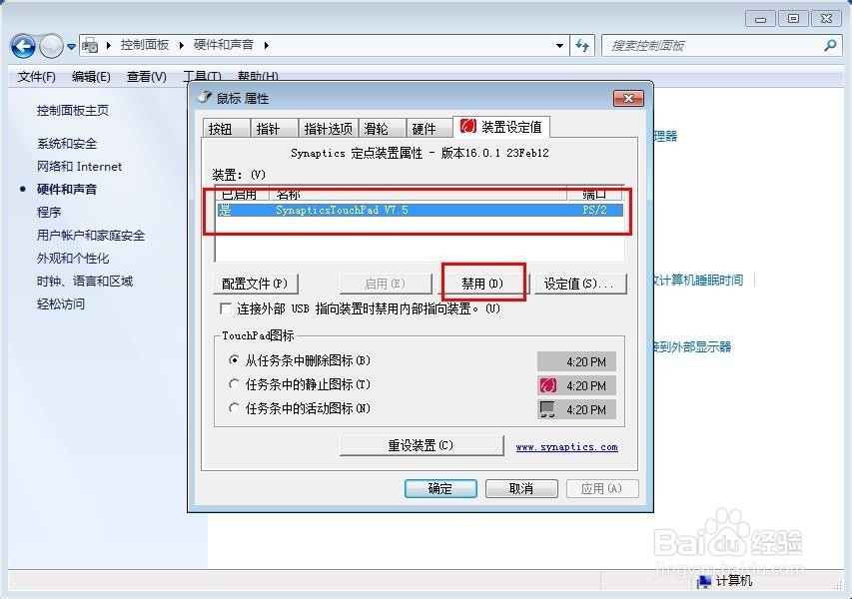The height and width of the screenshot is (599, 852).
Task: Select 控制面板 in the breadcrumb path
Action: pyautogui.click(x=145, y=45)
